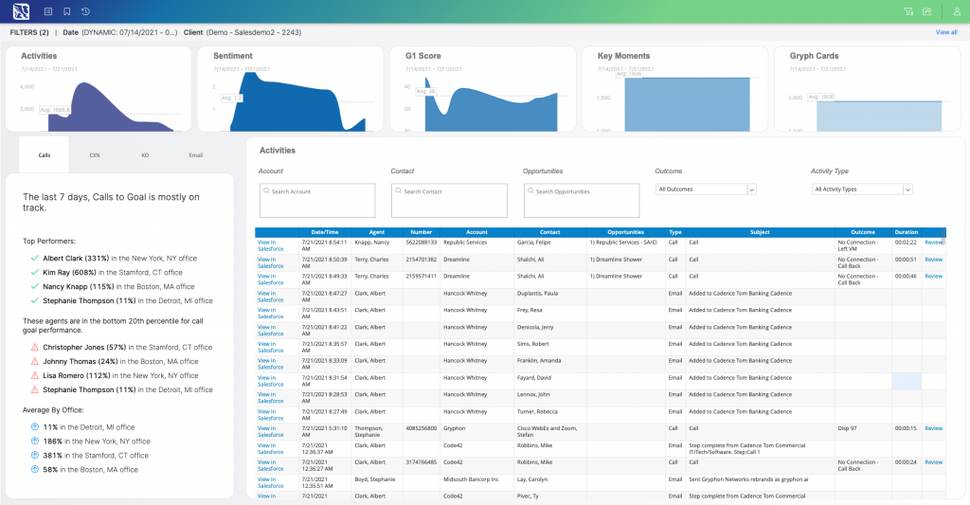Click the arrow icon beside 381% Stamford office

(x=35, y=456)
